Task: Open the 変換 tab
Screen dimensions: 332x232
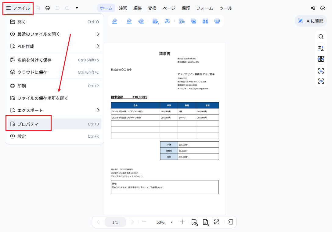Action: tap(152, 8)
